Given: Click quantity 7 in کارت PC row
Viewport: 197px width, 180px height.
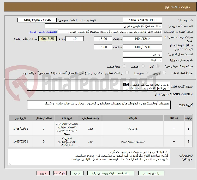Looking at the screenshot, I should click(44, 129).
